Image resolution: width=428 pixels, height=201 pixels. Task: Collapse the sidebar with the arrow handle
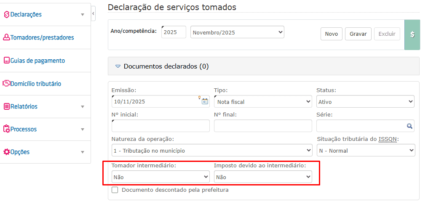(x=94, y=13)
